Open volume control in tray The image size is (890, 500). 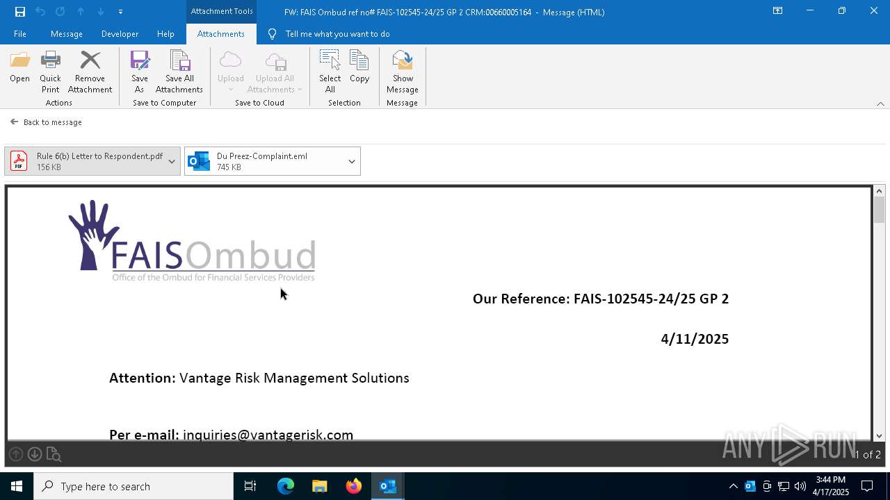click(x=800, y=486)
